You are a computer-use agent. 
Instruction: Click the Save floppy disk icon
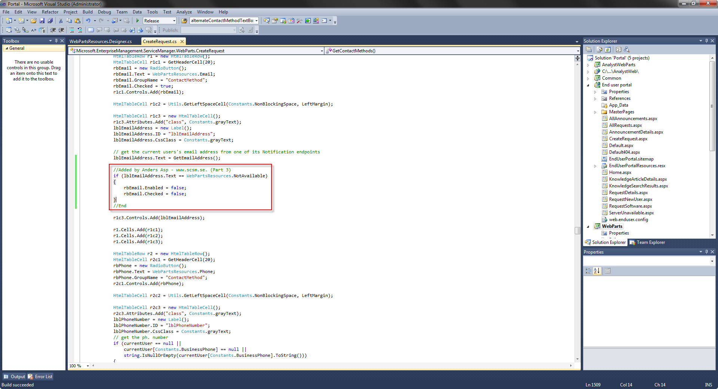(x=42, y=21)
